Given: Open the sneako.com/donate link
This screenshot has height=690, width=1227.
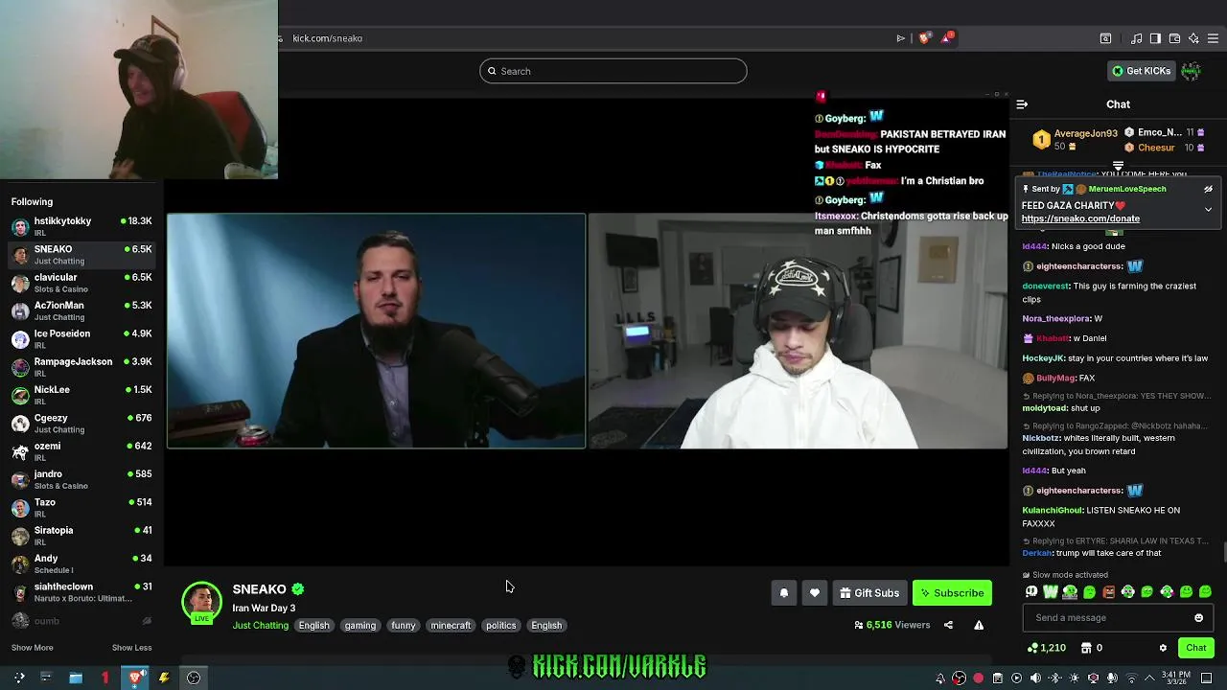Looking at the screenshot, I should click(1080, 218).
